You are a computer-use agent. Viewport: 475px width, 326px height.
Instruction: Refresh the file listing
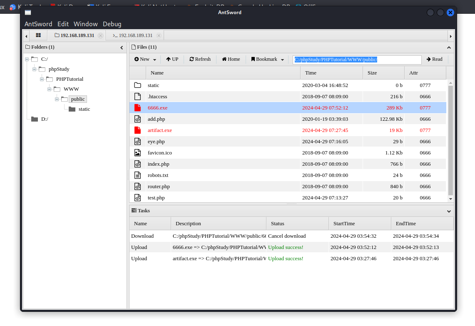tap(200, 60)
